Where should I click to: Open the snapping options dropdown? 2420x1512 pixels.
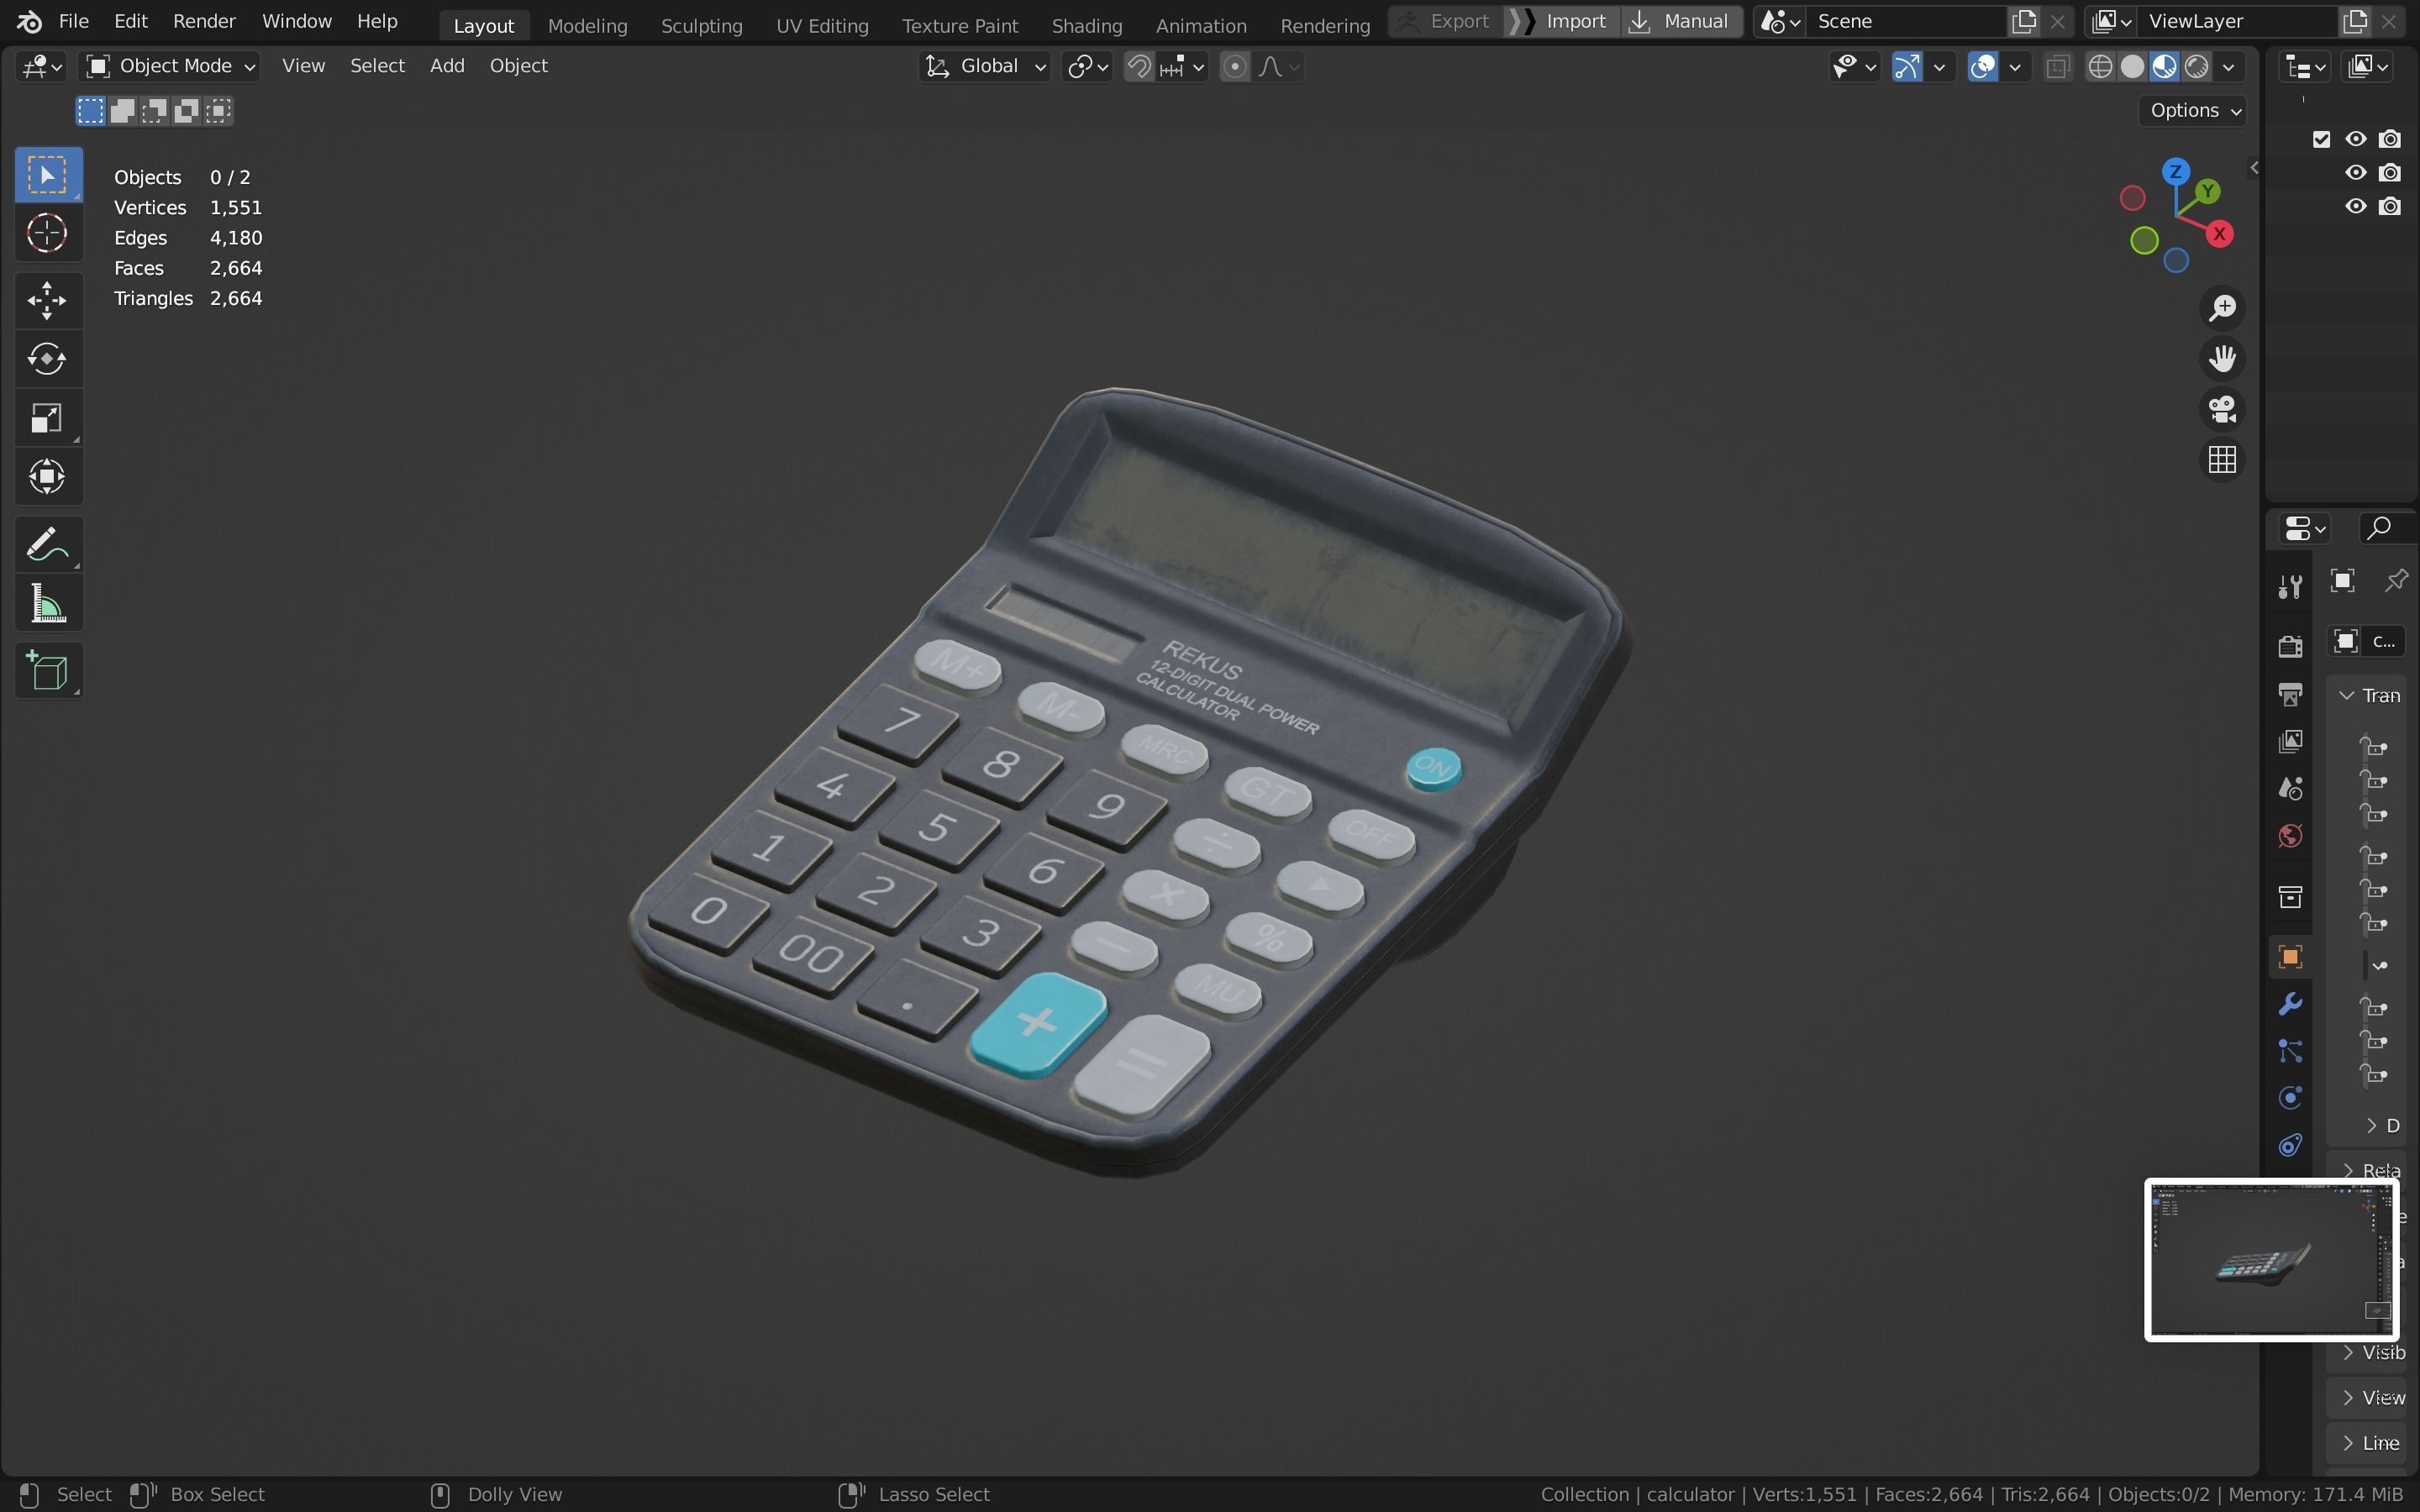[x=1183, y=66]
